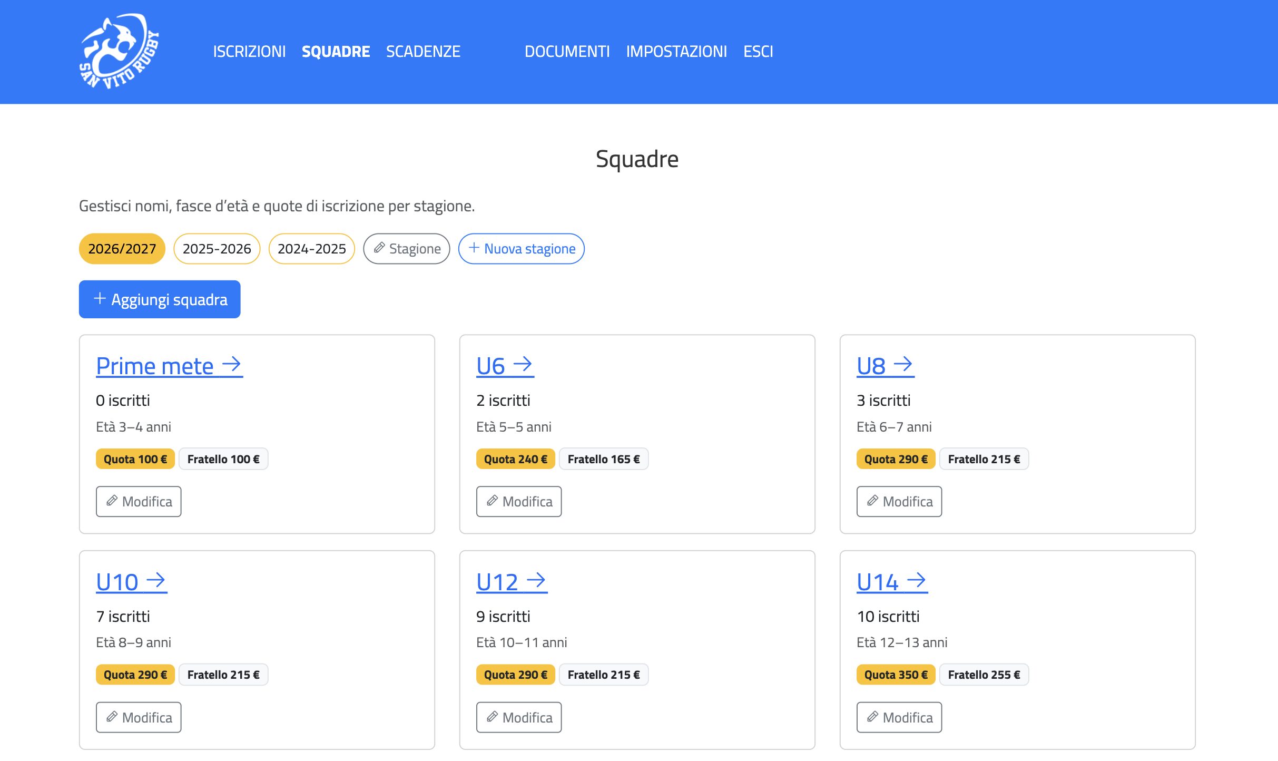
Task: Click Modifica on the U14 card
Action: [899, 717]
